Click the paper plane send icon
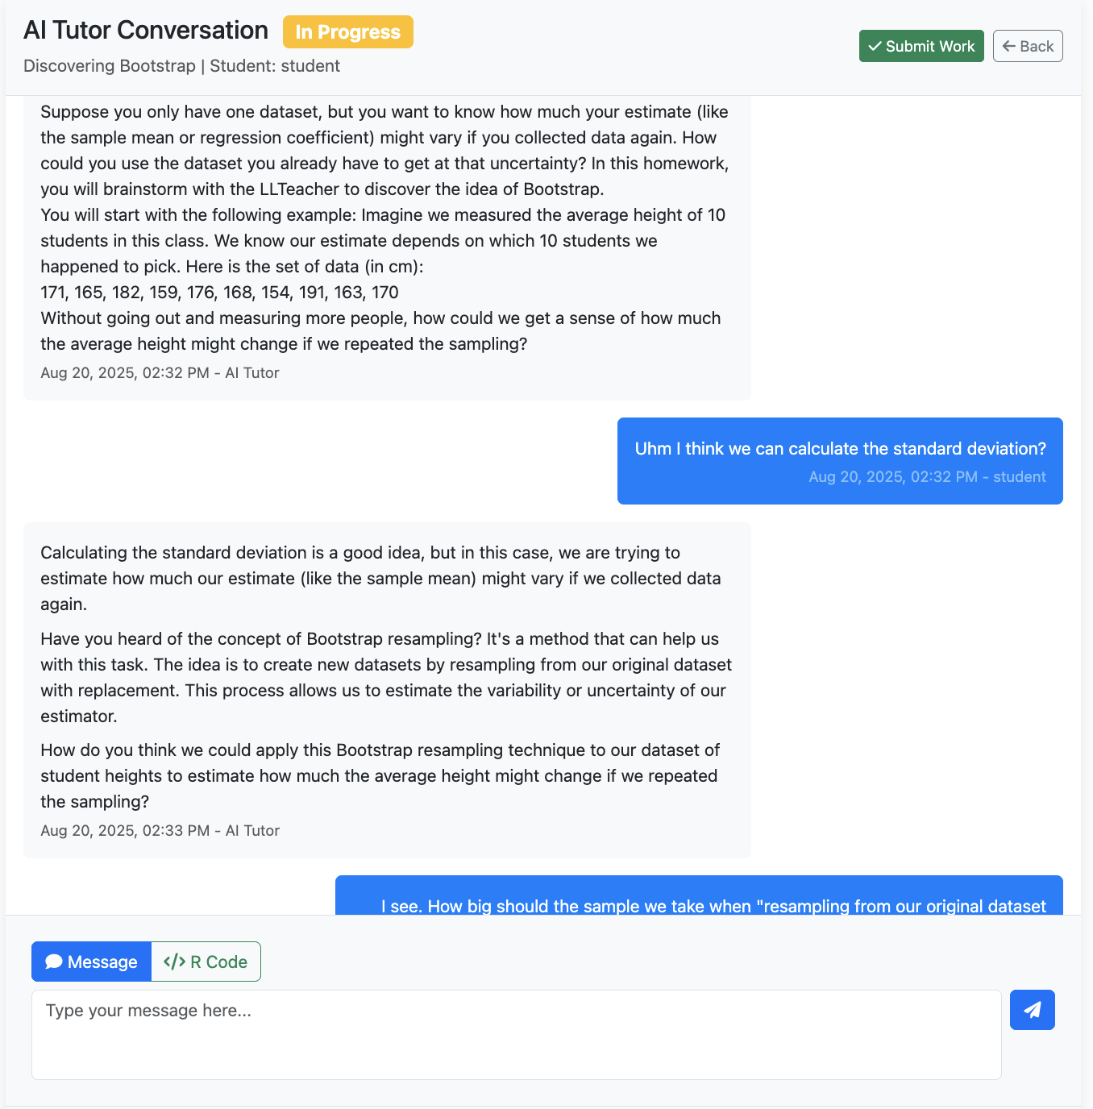1093x1109 pixels. click(x=1032, y=1010)
